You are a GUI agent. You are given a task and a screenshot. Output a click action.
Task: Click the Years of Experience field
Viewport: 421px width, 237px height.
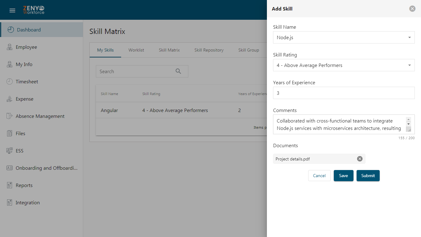[x=344, y=93]
